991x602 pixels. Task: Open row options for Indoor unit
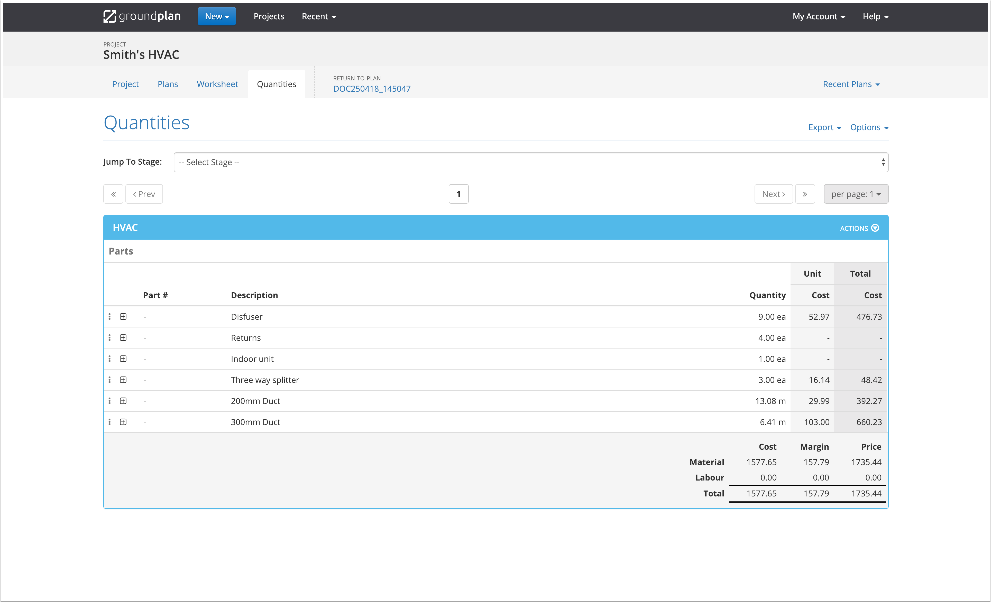click(x=109, y=359)
